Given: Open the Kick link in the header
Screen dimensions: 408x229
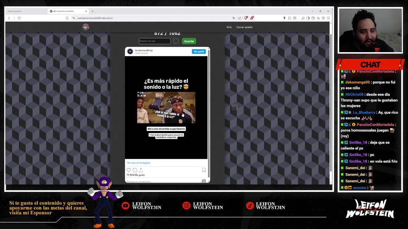Looking at the screenshot, I should pos(229,27).
